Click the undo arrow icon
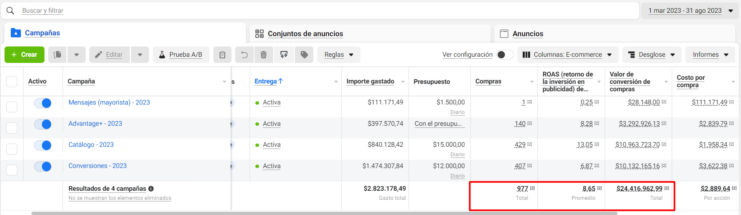This screenshot has width=741, height=215. tap(244, 55)
